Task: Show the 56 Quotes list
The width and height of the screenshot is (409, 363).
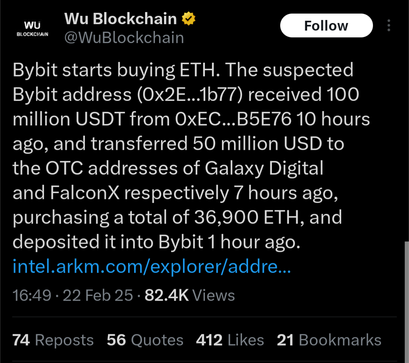Action: tap(145, 340)
